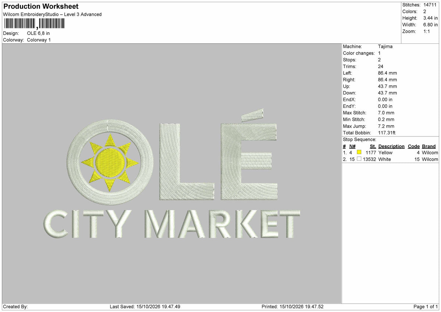This screenshot has width=441, height=312.
Task: Click the CITY MARKET lettering in the preview
Action: coord(172,224)
